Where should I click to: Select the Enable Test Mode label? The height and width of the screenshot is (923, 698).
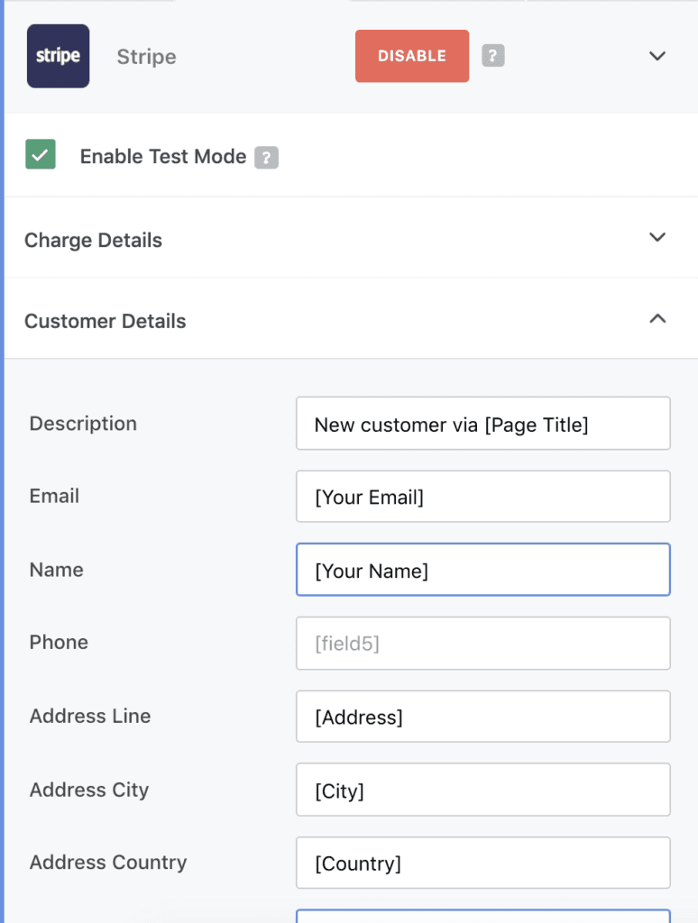[x=163, y=157]
